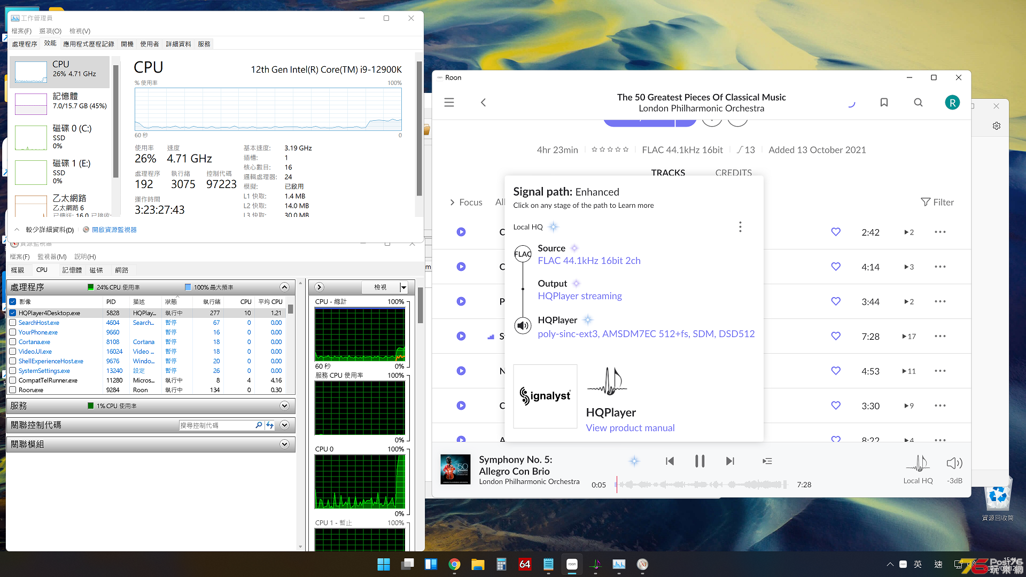Click the HQPlayer output speaker icon
The height and width of the screenshot is (577, 1026).
click(x=524, y=325)
